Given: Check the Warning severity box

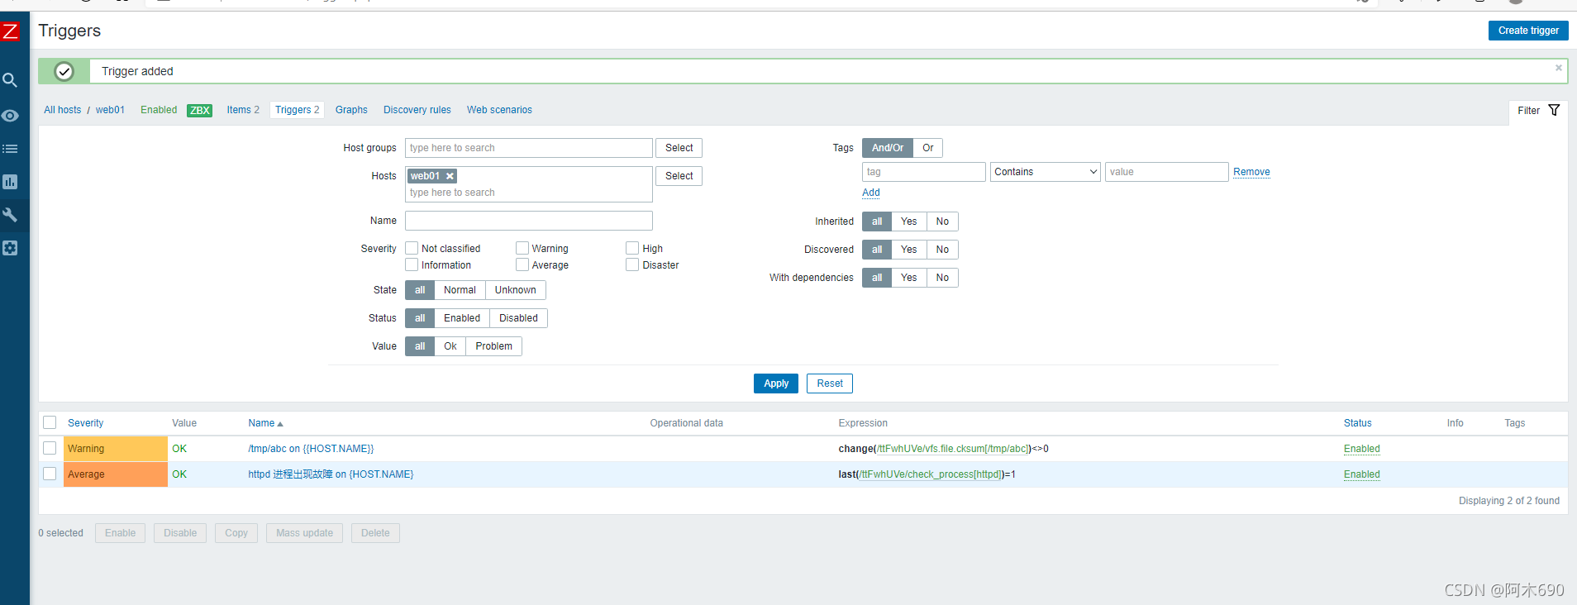Looking at the screenshot, I should 522,248.
